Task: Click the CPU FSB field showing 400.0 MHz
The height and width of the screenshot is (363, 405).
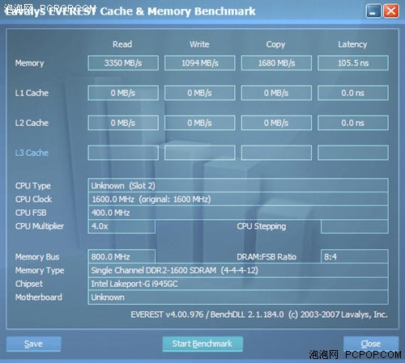Action: [238, 213]
